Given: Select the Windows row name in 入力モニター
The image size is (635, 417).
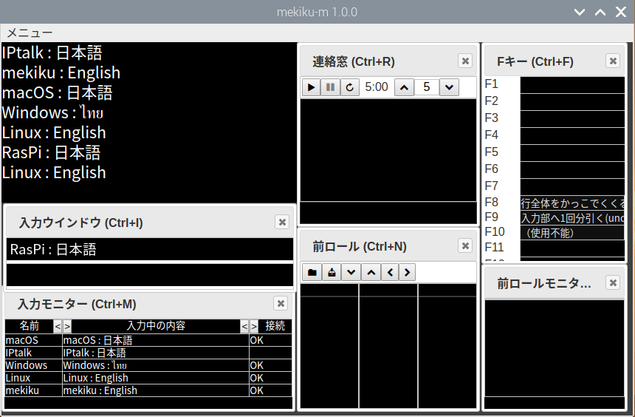Looking at the screenshot, I should 34,365.
